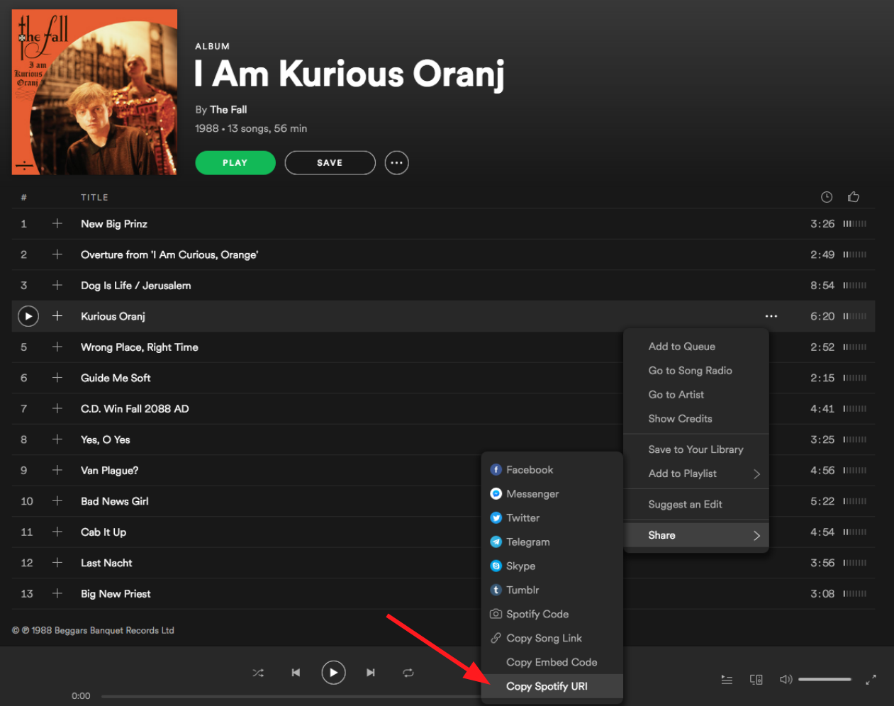Add New Big Prinz via its plus icon
Viewport: 894px width, 706px height.
click(57, 224)
